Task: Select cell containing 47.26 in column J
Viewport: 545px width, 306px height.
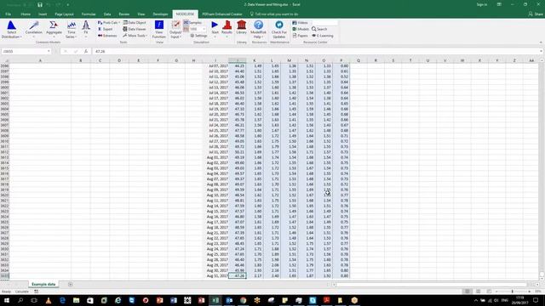Action: tap(238, 276)
